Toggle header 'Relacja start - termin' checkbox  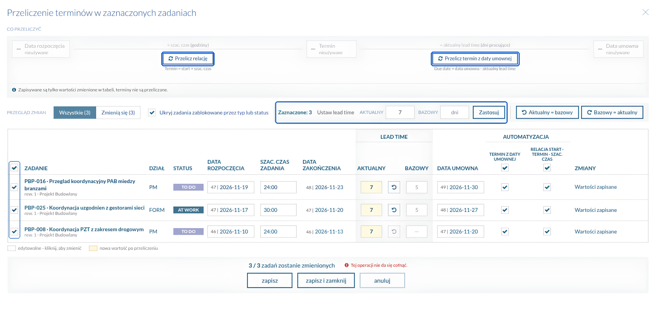(547, 168)
